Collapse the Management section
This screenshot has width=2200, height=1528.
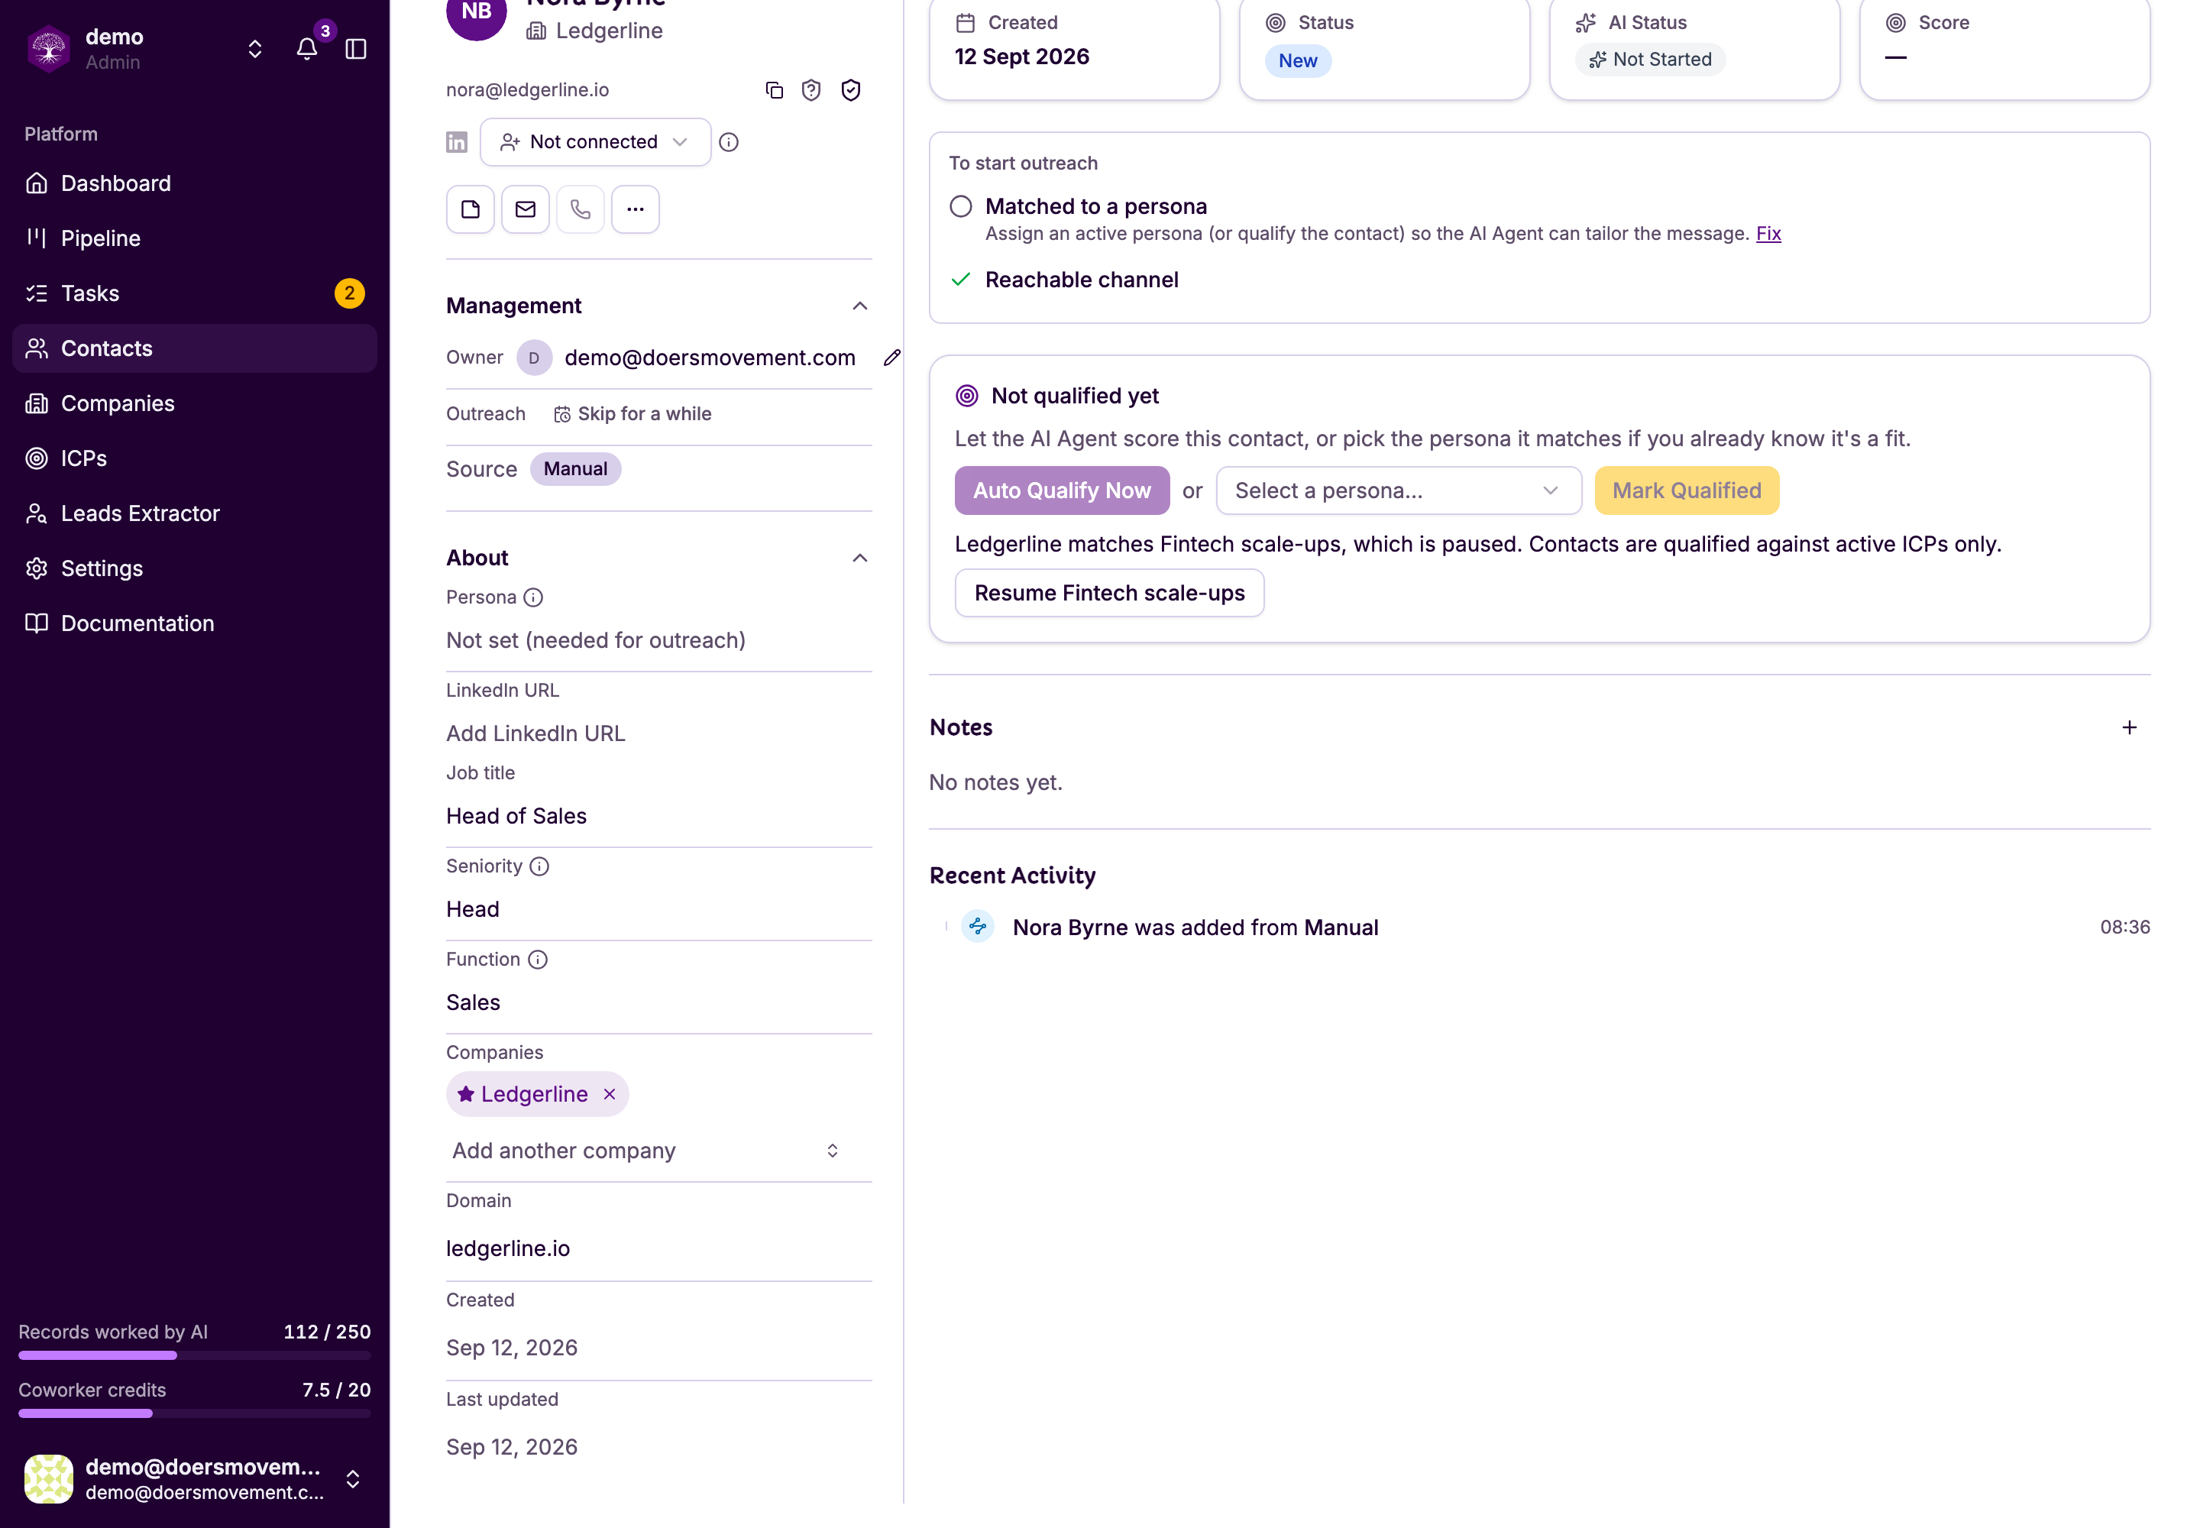coord(859,306)
